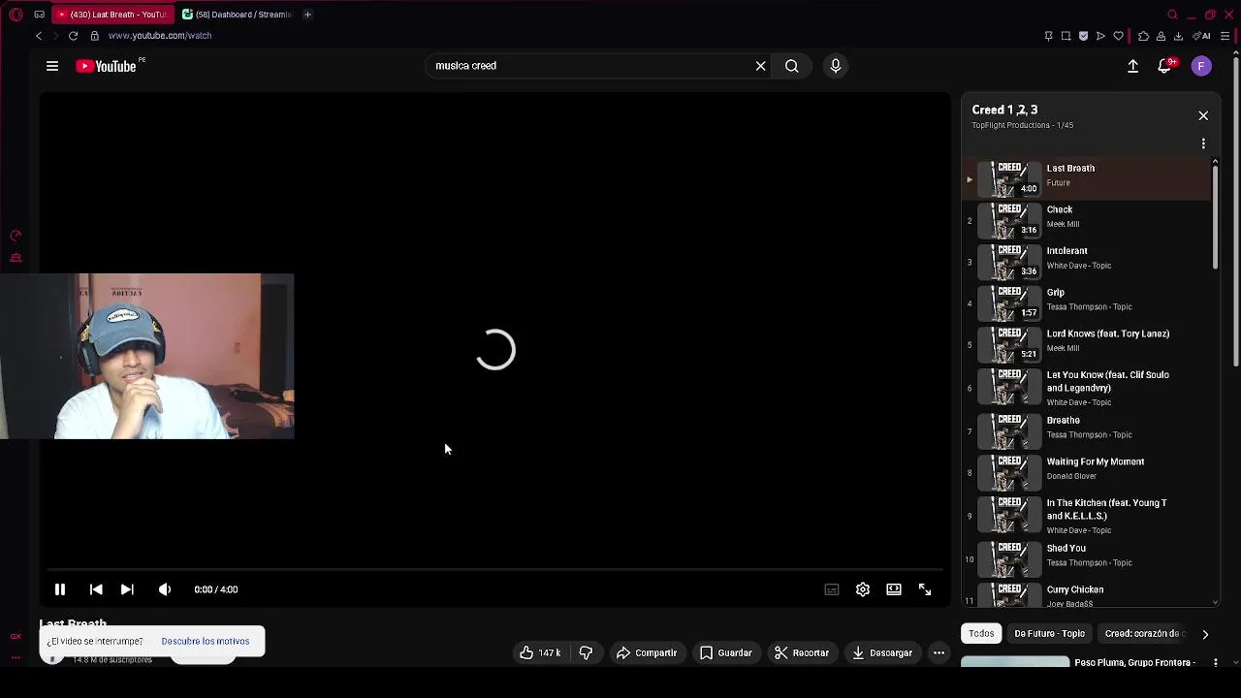This screenshot has width=1241, height=698.
Task: Play 'Check' by Meek Mill in playlist
Action: coord(1086,220)
